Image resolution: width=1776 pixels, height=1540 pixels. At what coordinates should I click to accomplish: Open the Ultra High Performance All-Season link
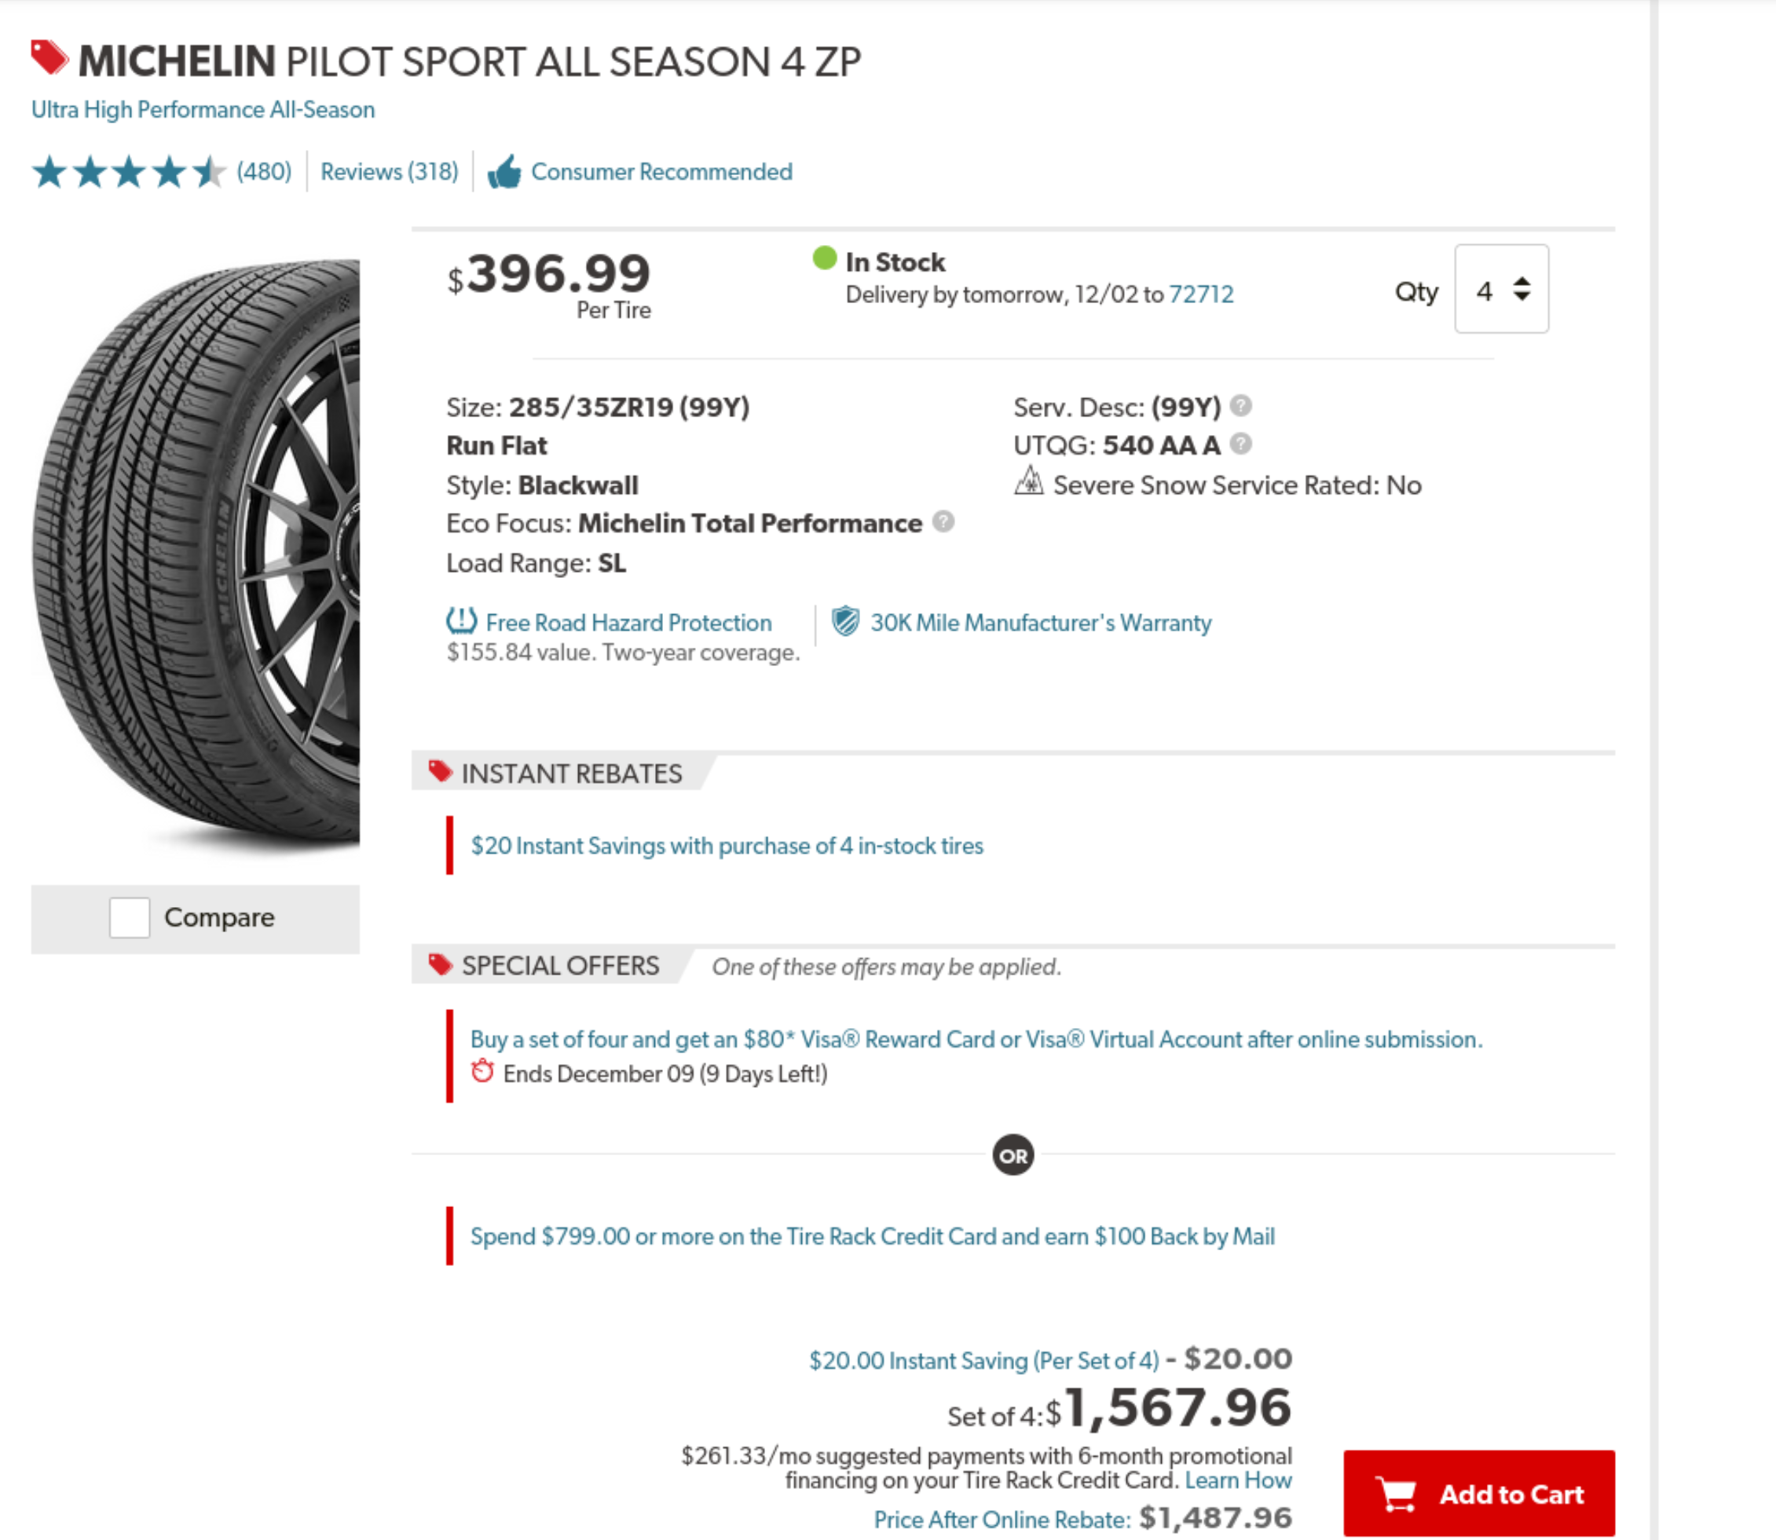tap(203, 110)
